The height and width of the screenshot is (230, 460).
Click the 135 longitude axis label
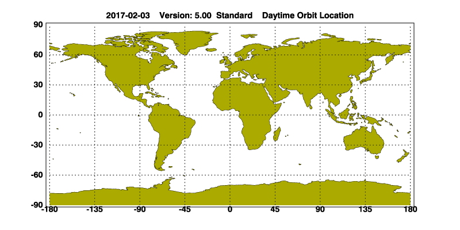[365, 210]
